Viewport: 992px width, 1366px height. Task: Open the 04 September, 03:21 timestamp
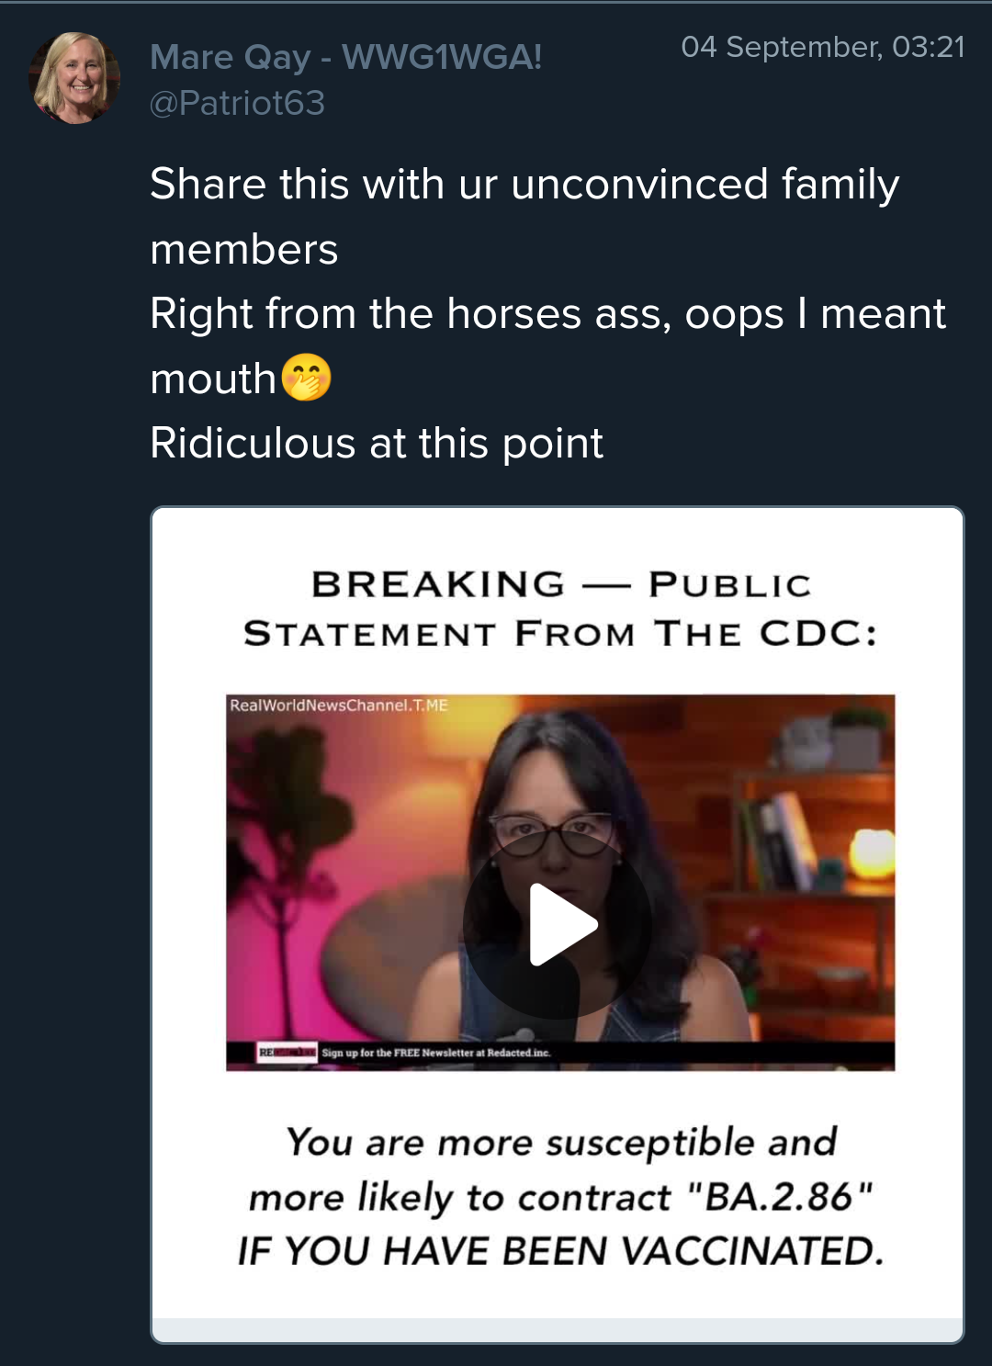[x=822, y=47]
